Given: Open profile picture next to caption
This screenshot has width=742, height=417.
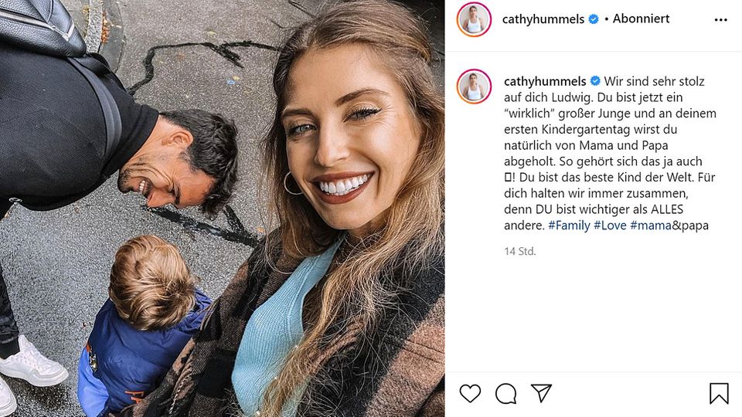Looking at the screenshot, I should [x=474, y=86].
